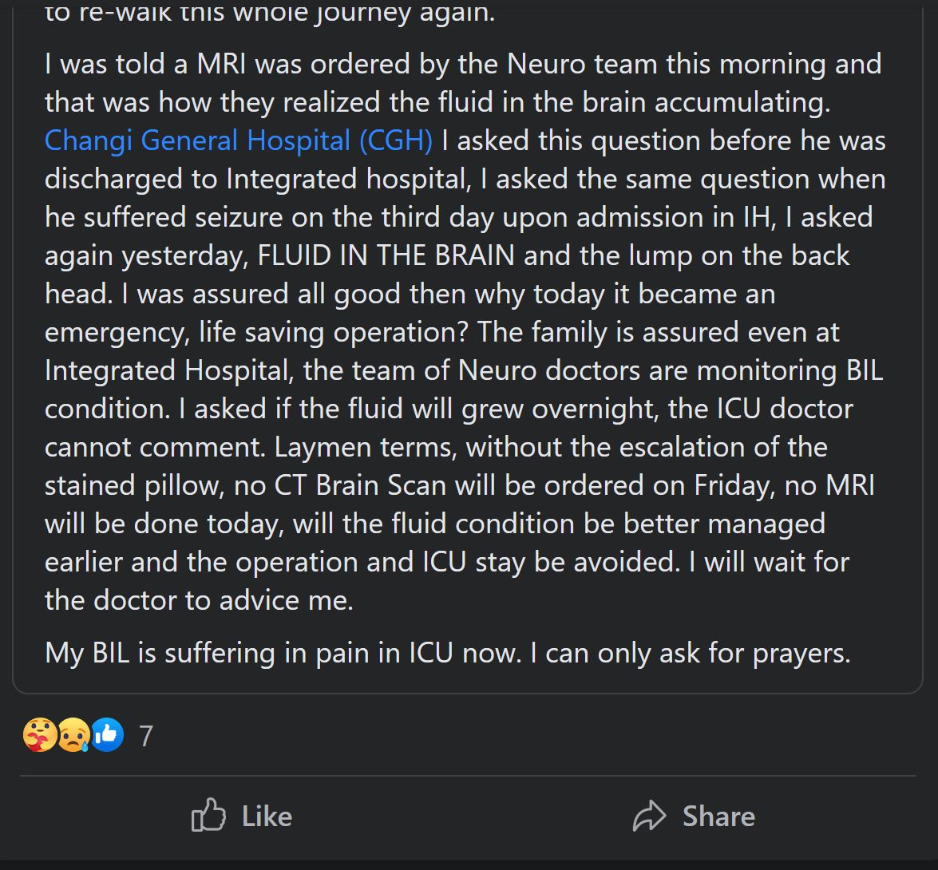Click the text "to re-walk this whole journey again"
Image resolution: width=938 pixels, height=870 pixels.
point(270,13)
